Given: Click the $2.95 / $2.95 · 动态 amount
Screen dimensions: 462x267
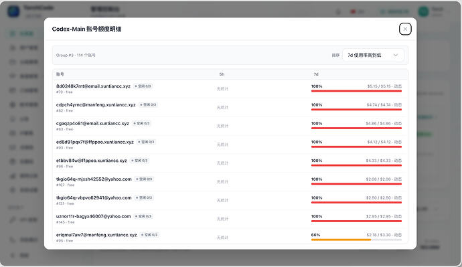Looking at the screenshot, I should pos(384,216).
